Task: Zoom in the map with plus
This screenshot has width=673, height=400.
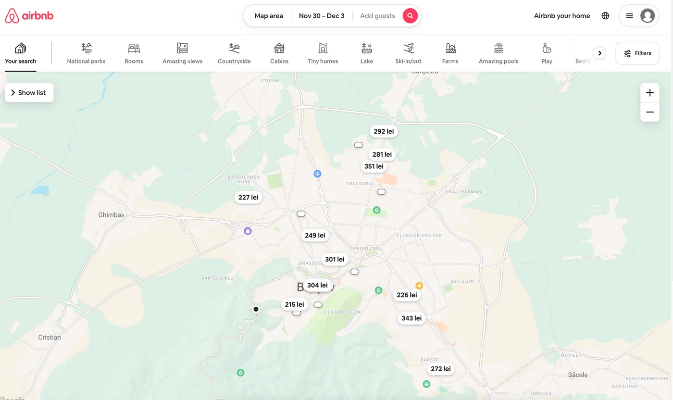Action: coord(650,93)
